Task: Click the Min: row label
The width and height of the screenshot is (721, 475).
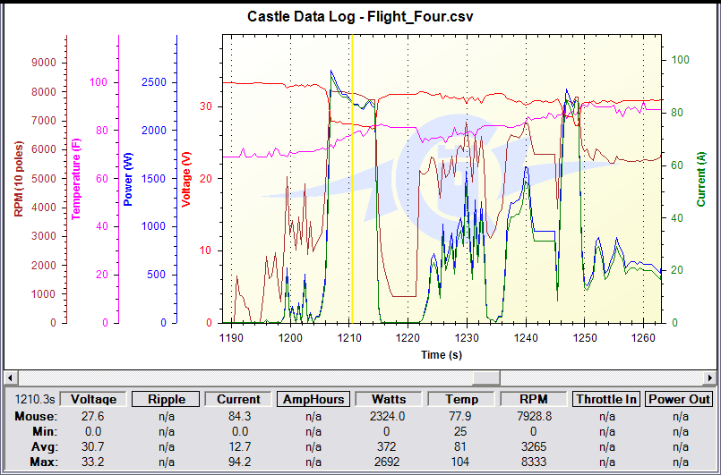Action: 45,431
